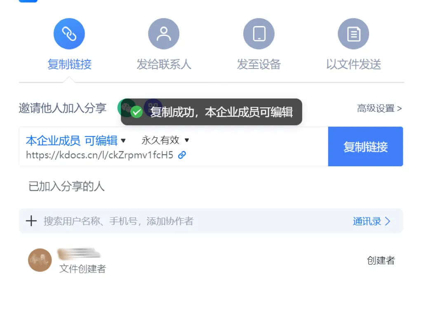Open the 通讯录 contacts link
The image size is (421, 309).
[x=372, y=221]
